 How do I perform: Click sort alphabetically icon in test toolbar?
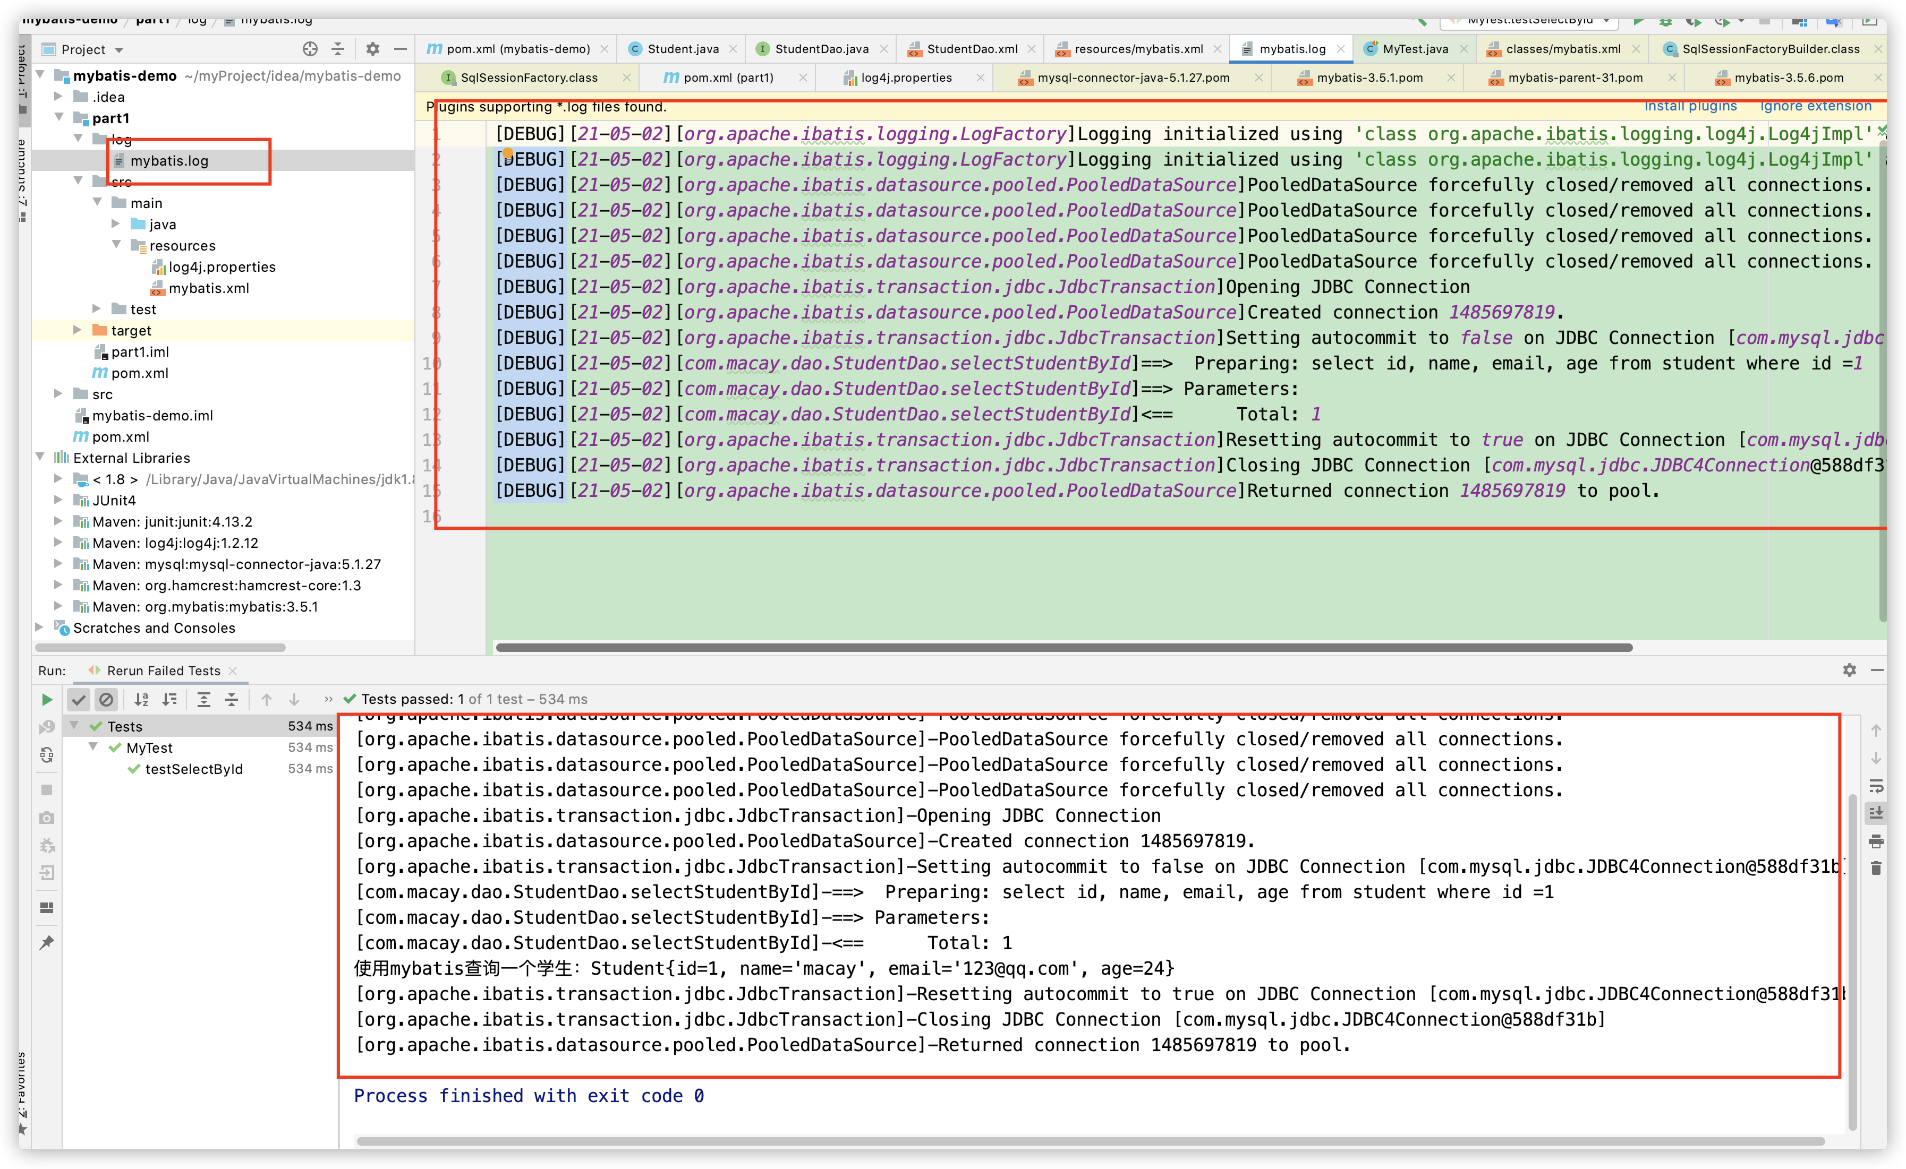click(141, 700)
